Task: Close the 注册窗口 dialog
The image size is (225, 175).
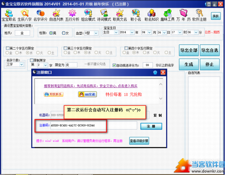Action: tap(163, 72)
